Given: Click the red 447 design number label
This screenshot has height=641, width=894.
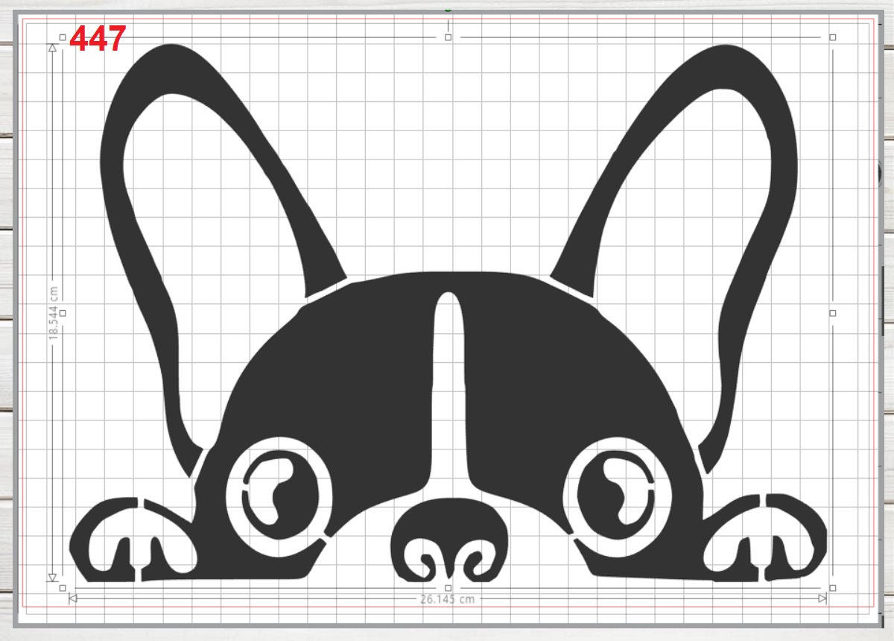Looking at the screenshot, I should point(97,36).
